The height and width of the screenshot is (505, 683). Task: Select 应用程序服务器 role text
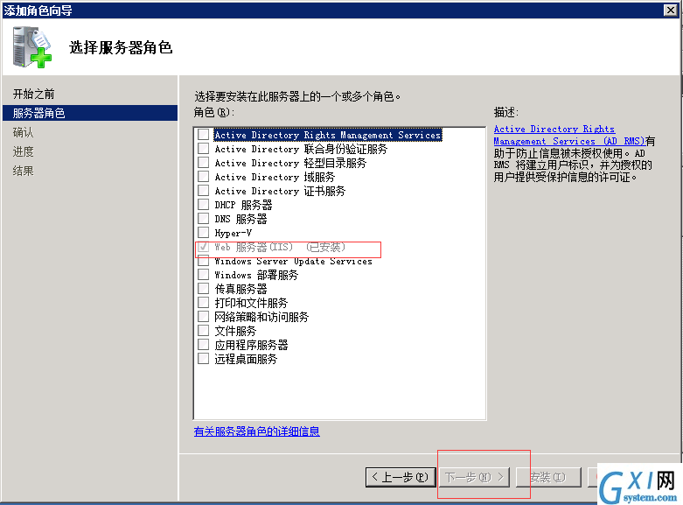coord(251,345)
